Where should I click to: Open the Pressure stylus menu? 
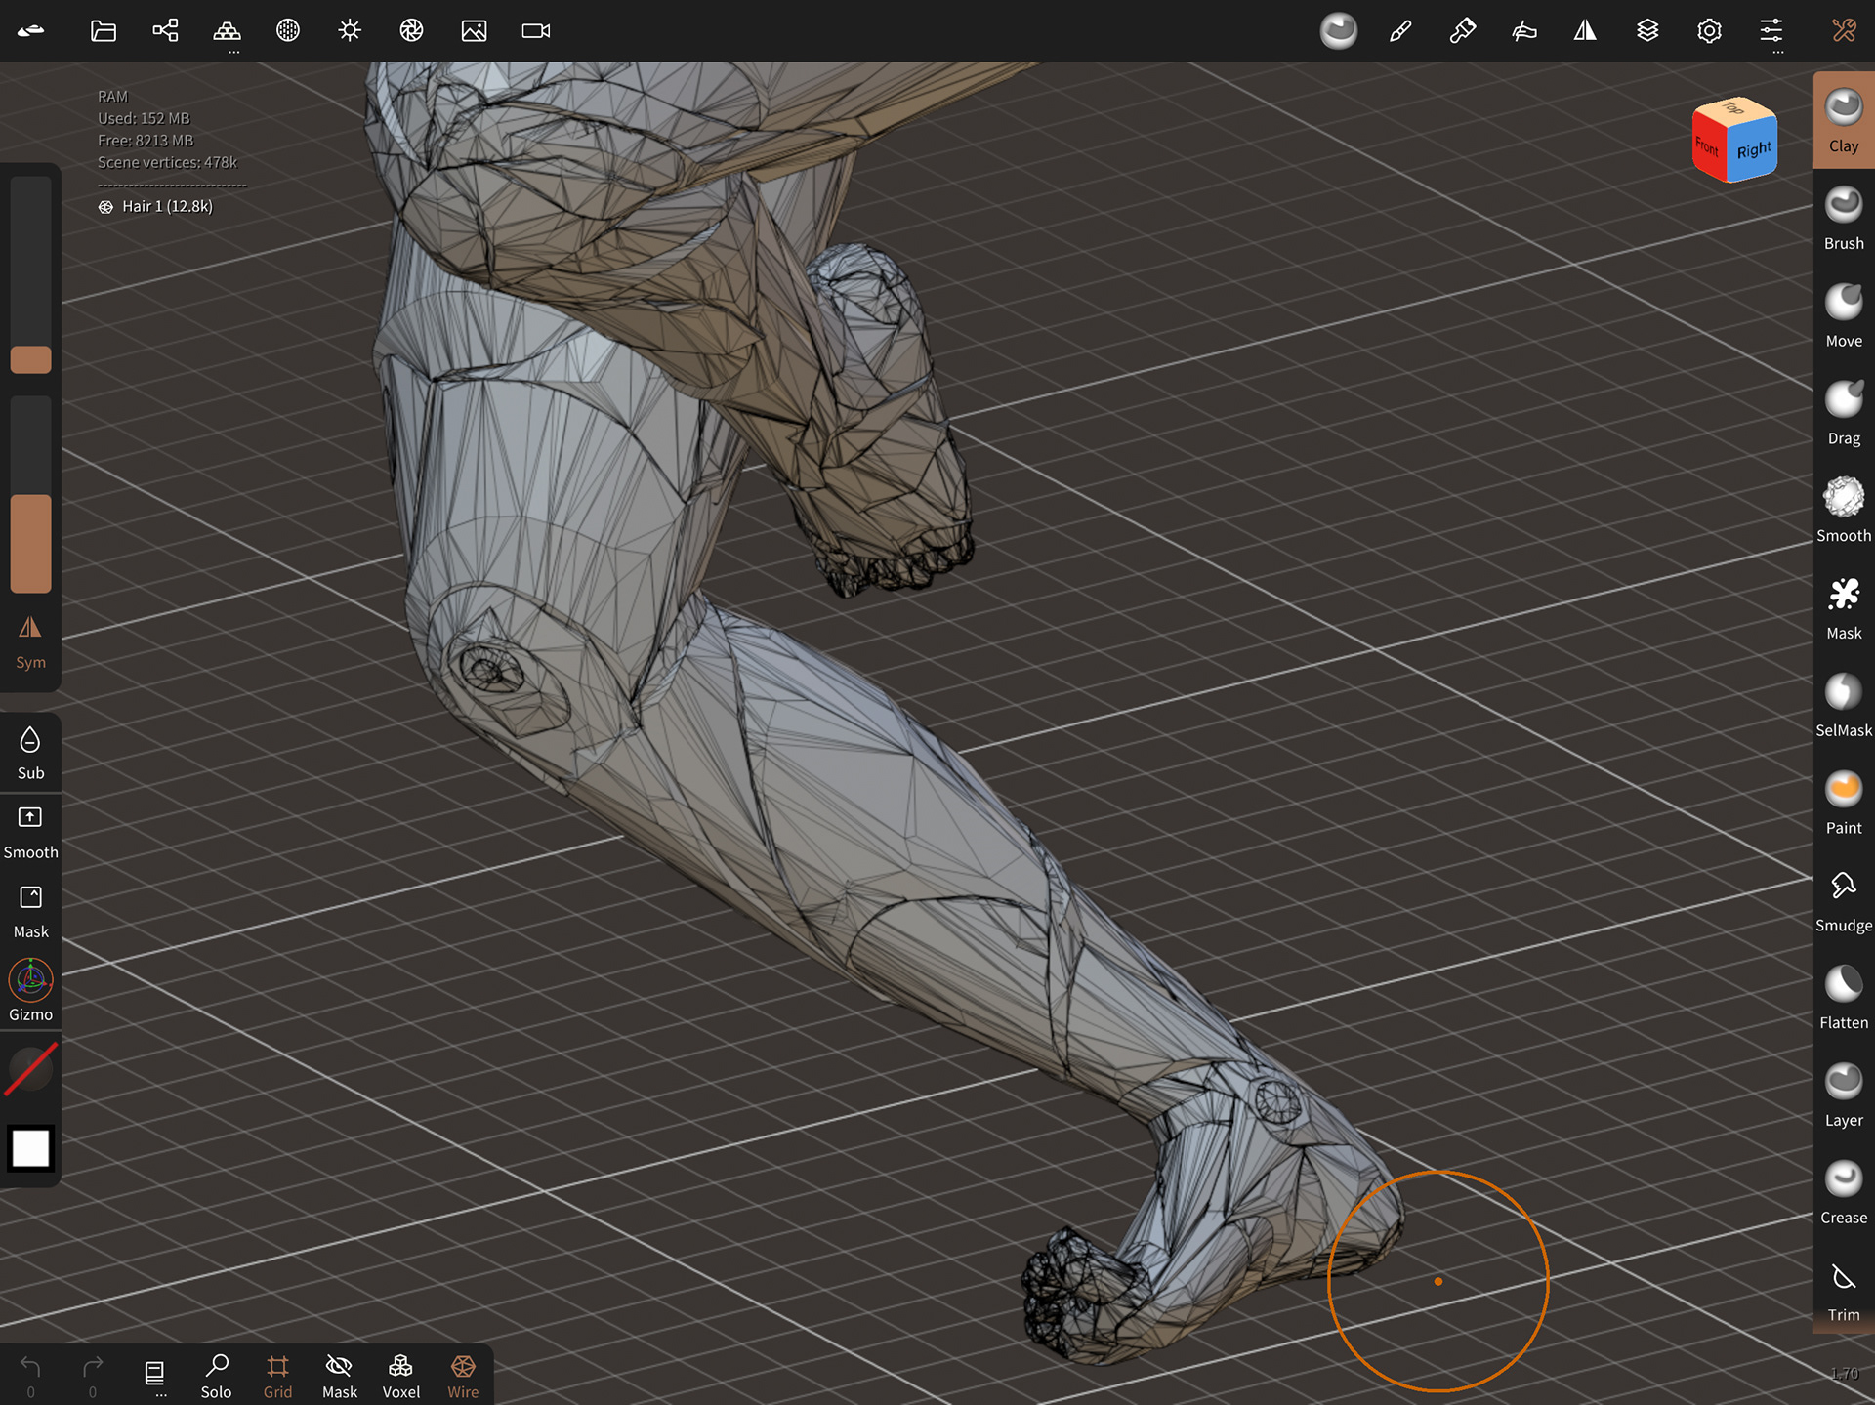pos(1523,30)
